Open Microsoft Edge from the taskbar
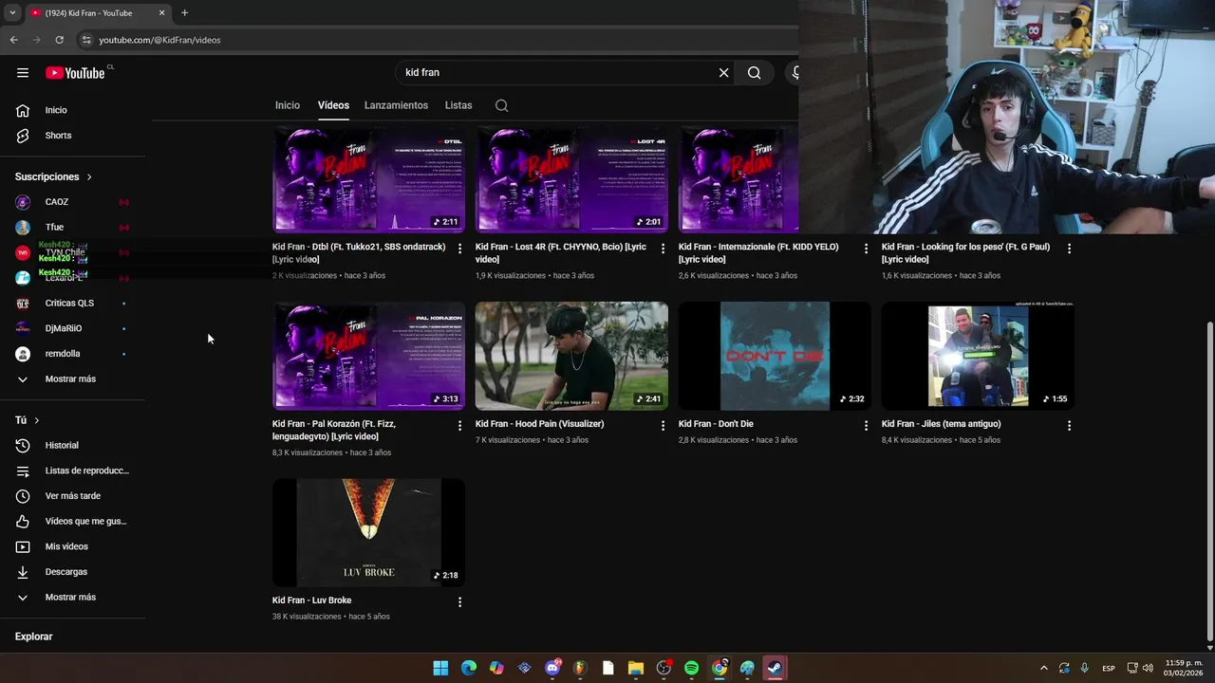This screenshot has width=1215, height=683. [x=469, y=668]
